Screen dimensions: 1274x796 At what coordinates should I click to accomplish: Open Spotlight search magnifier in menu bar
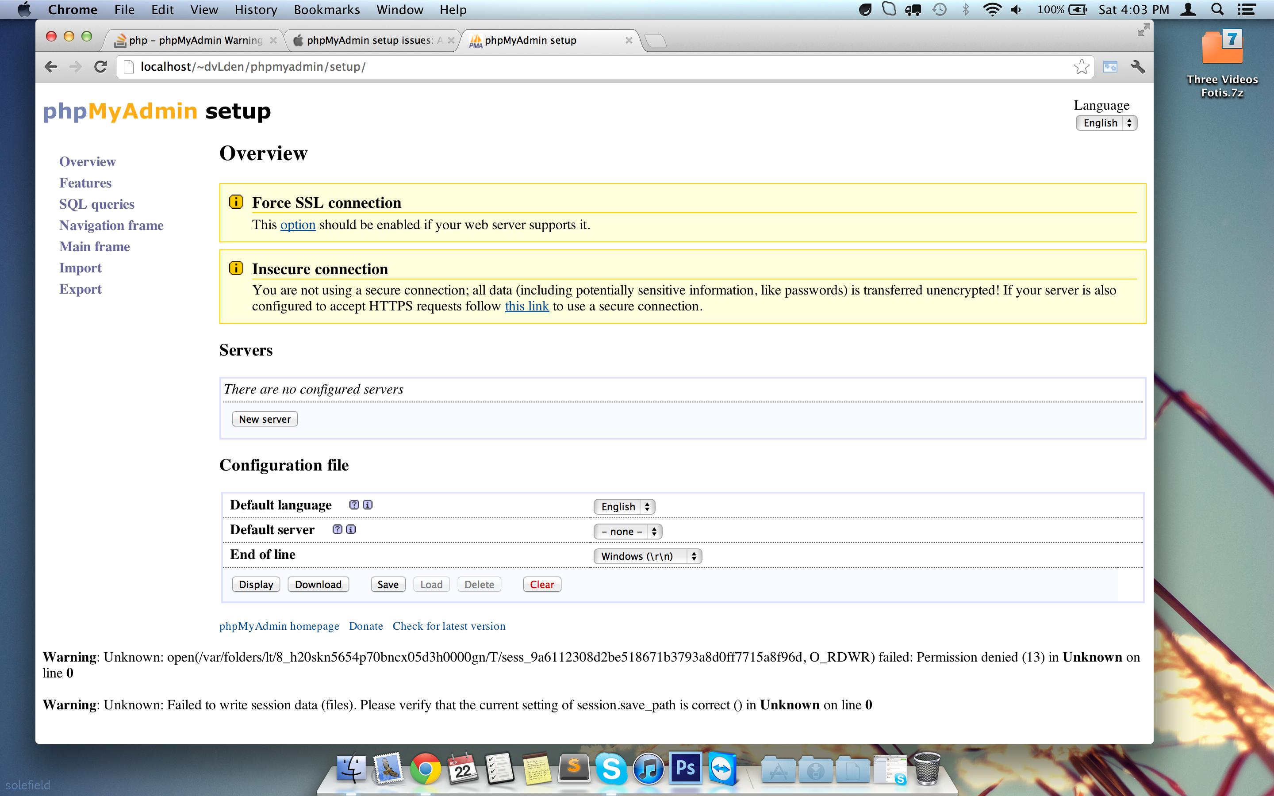pyautogui.click(x=1218, y=9)
